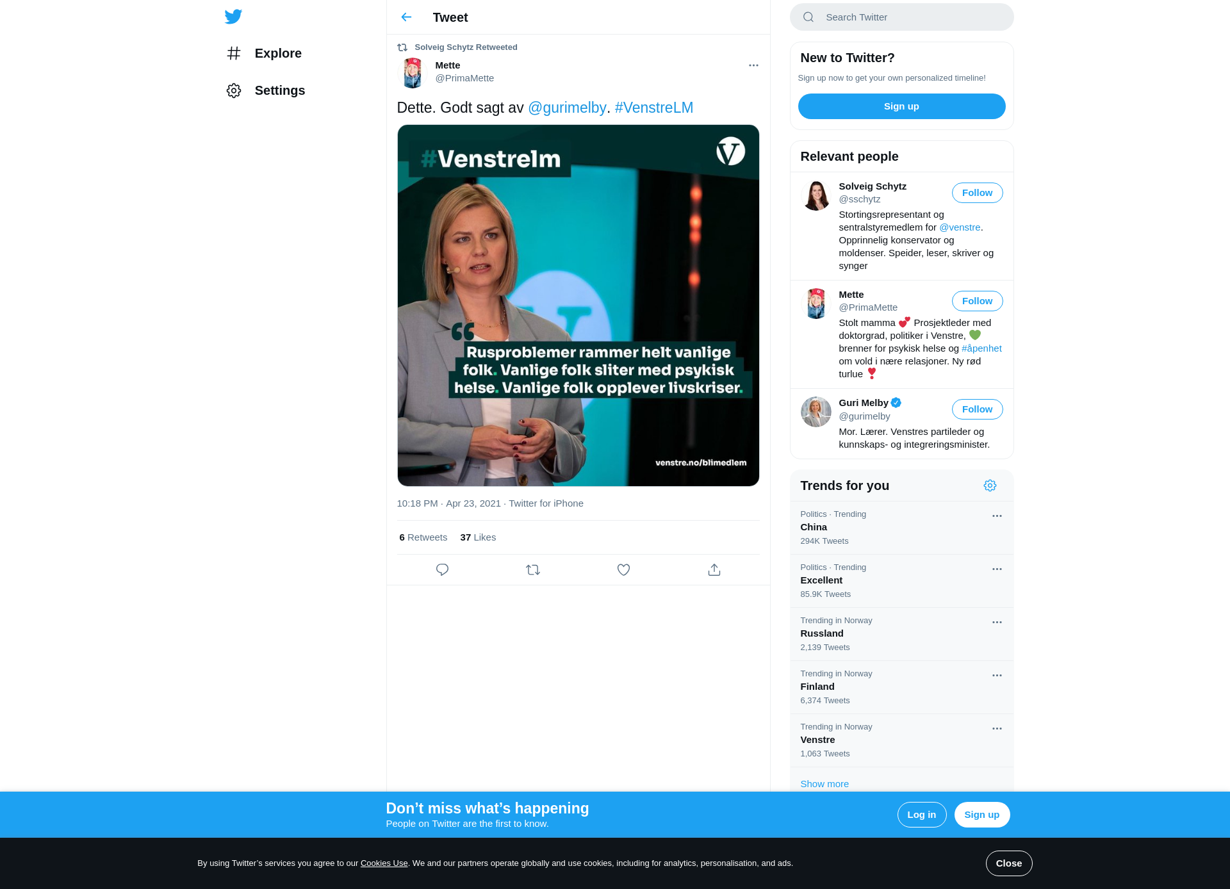The image size is (1230, 889).
Task: Open more options for Venstre trend
Action: [997, 728]
